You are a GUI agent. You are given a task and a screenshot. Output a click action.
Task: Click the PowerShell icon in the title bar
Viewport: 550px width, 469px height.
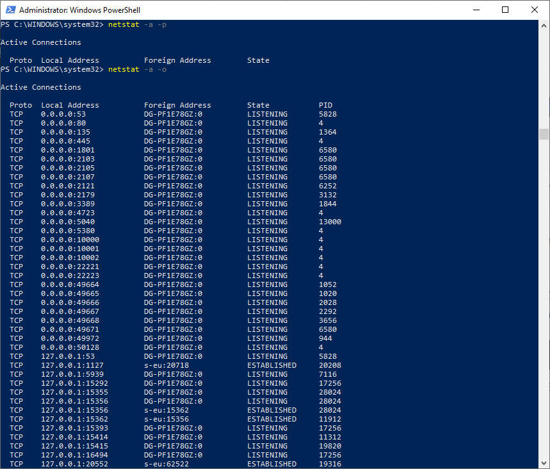[x=9, y=10]
